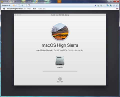This screenshot has width=120, height=97.
Task: Click hard disk device icon beside the blue chevron
Action: [98, 5]
